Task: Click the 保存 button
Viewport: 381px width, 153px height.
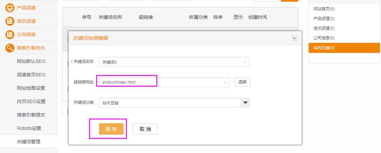Action: coord(111,129)
